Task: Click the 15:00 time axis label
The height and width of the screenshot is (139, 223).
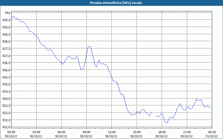Action: click(137, 132)
